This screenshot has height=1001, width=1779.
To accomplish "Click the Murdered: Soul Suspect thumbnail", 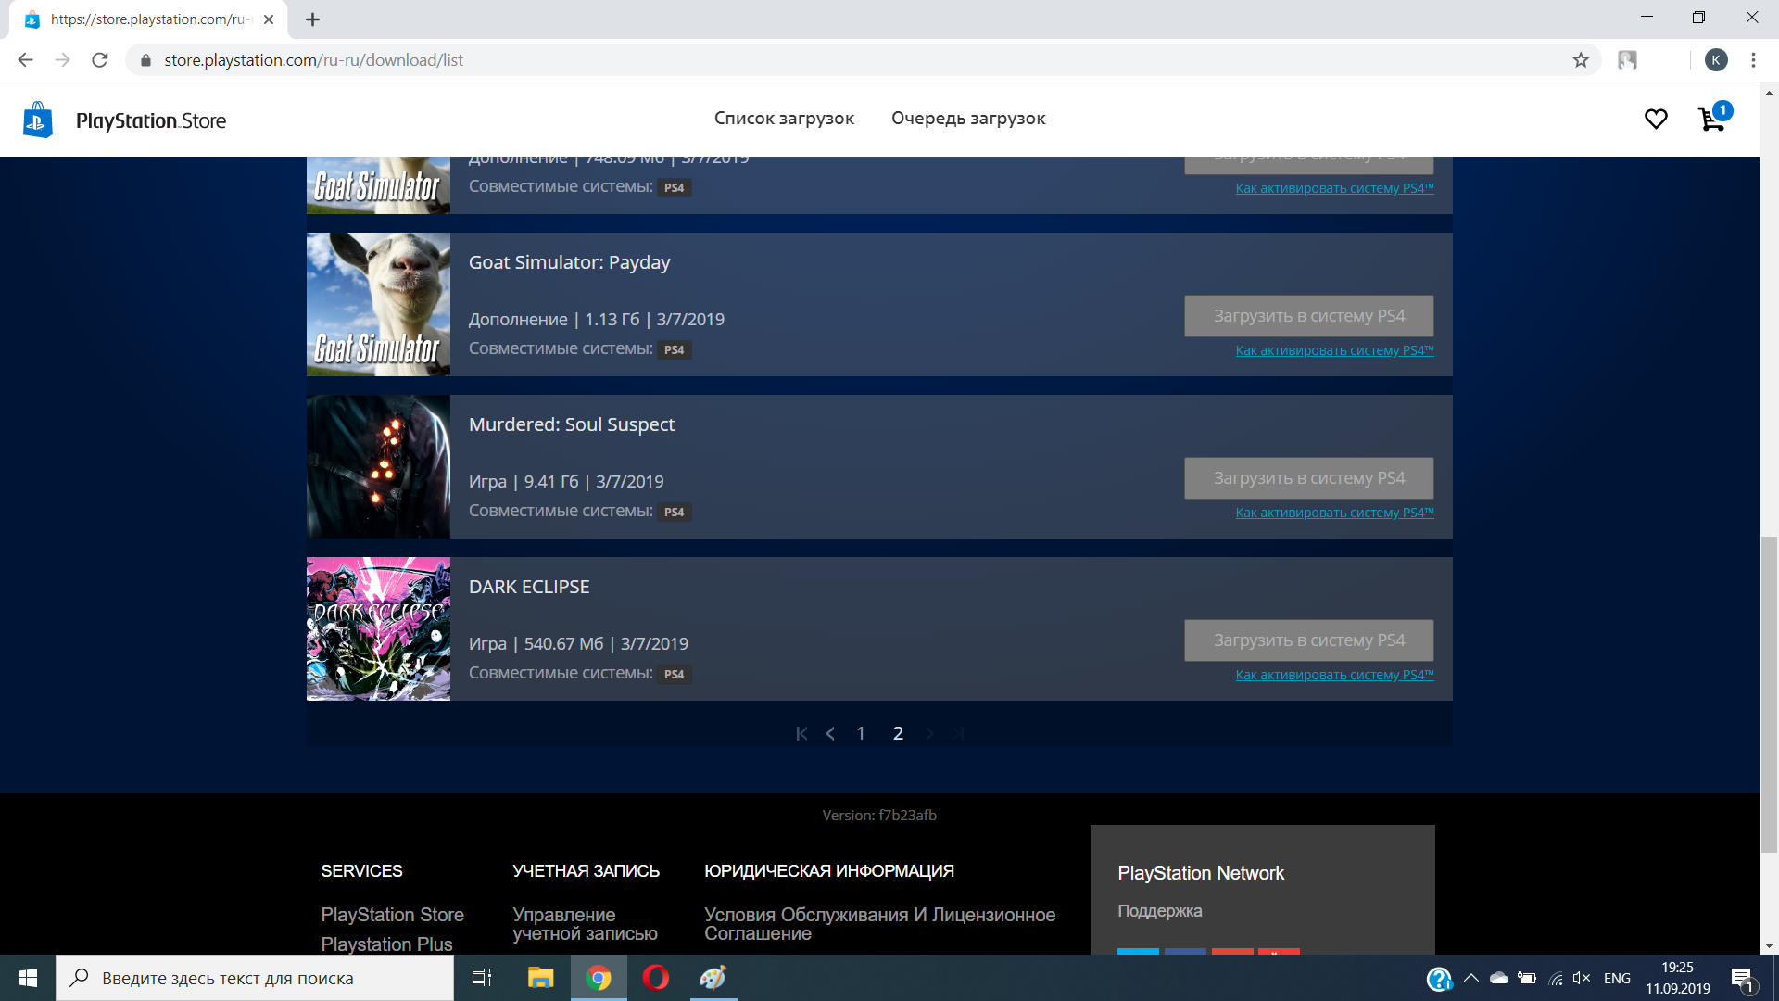I will tap(378, 466).
